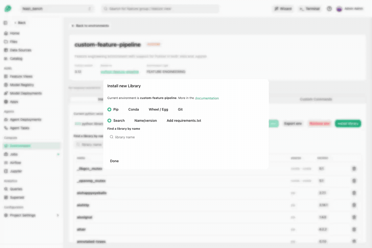Image resolution: width=372 pixels, height=248 pixels.
Task: Focus the background library name filter field
Action: pyautogui.click(x=89, y=144)
